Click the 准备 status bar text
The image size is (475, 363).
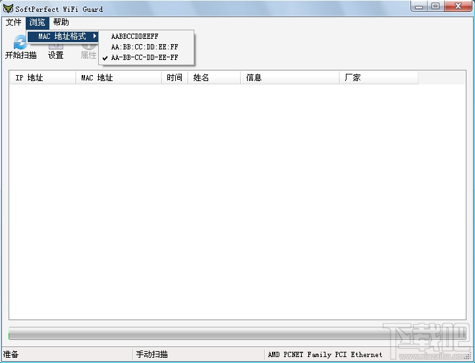[x=11, y=354]
